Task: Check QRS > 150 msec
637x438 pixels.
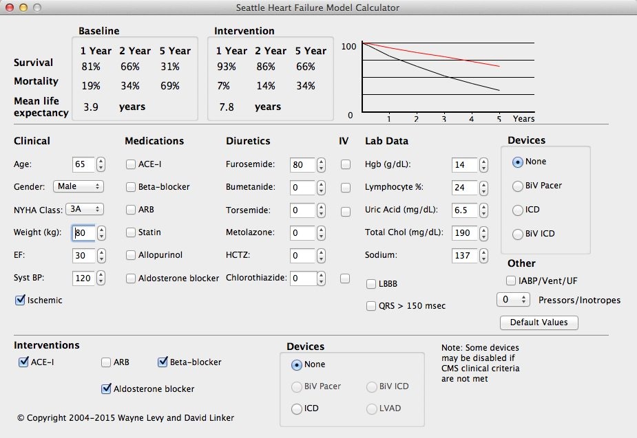Action: coord(371,305)
